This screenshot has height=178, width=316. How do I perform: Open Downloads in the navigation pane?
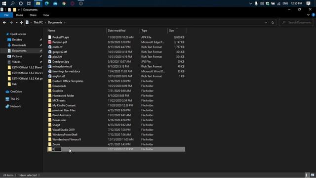19,45
